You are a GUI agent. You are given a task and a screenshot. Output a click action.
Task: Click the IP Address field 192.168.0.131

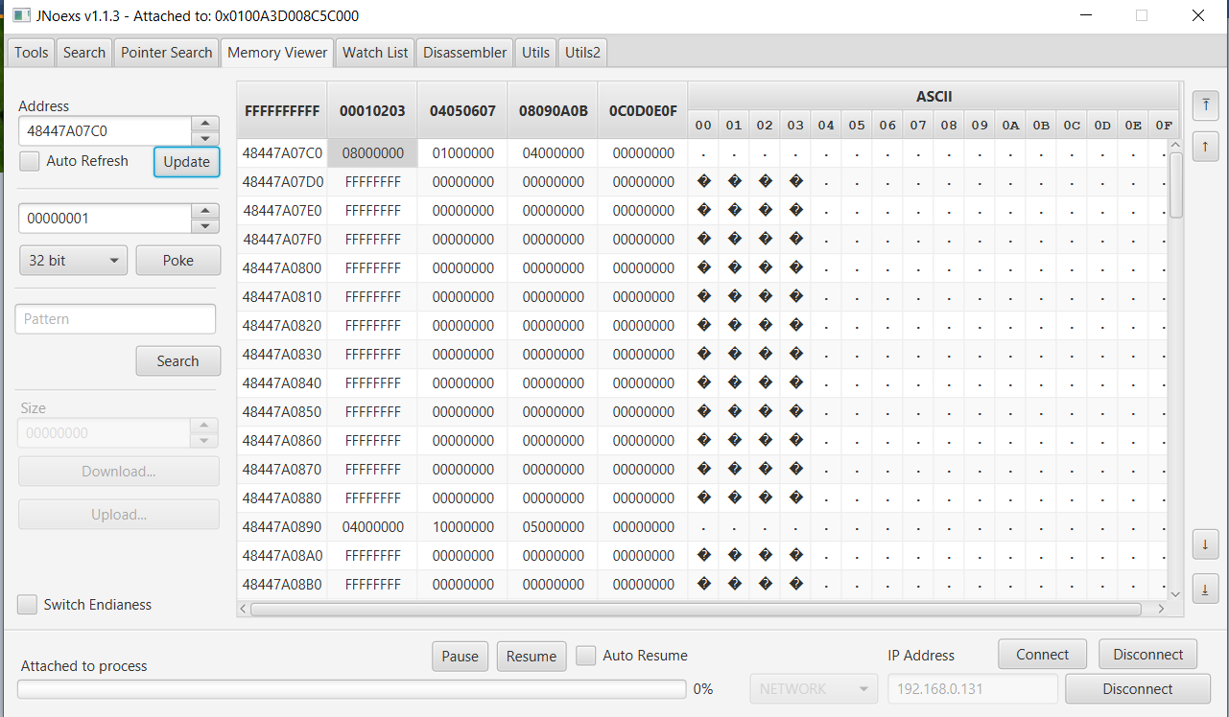coord(973,688)
